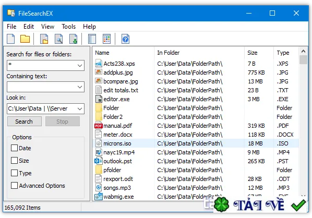312x218 pixels.
Task: Open the Edit menu
Action: pyautogui.click(x=29, y=27)
